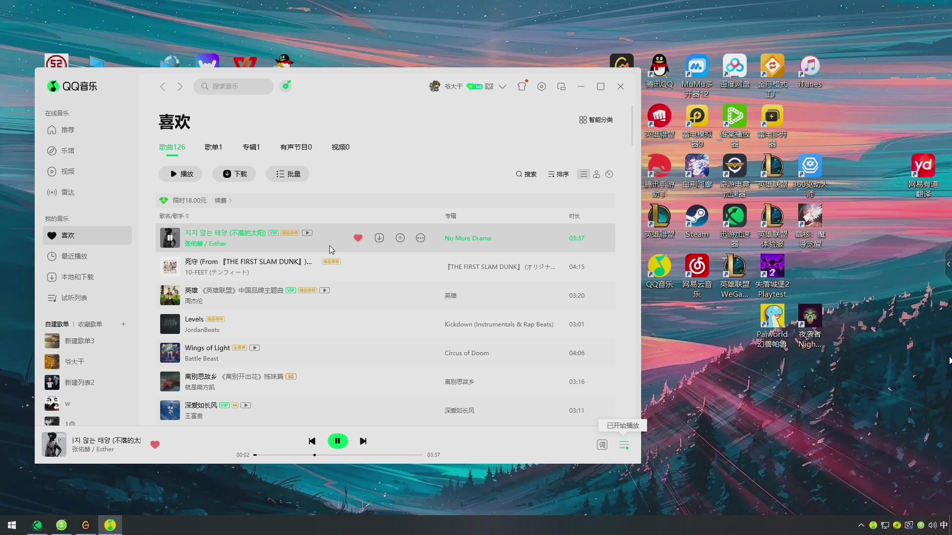Open more options for 지지 않는 태양
952x535 pixels.
[420, 238]
